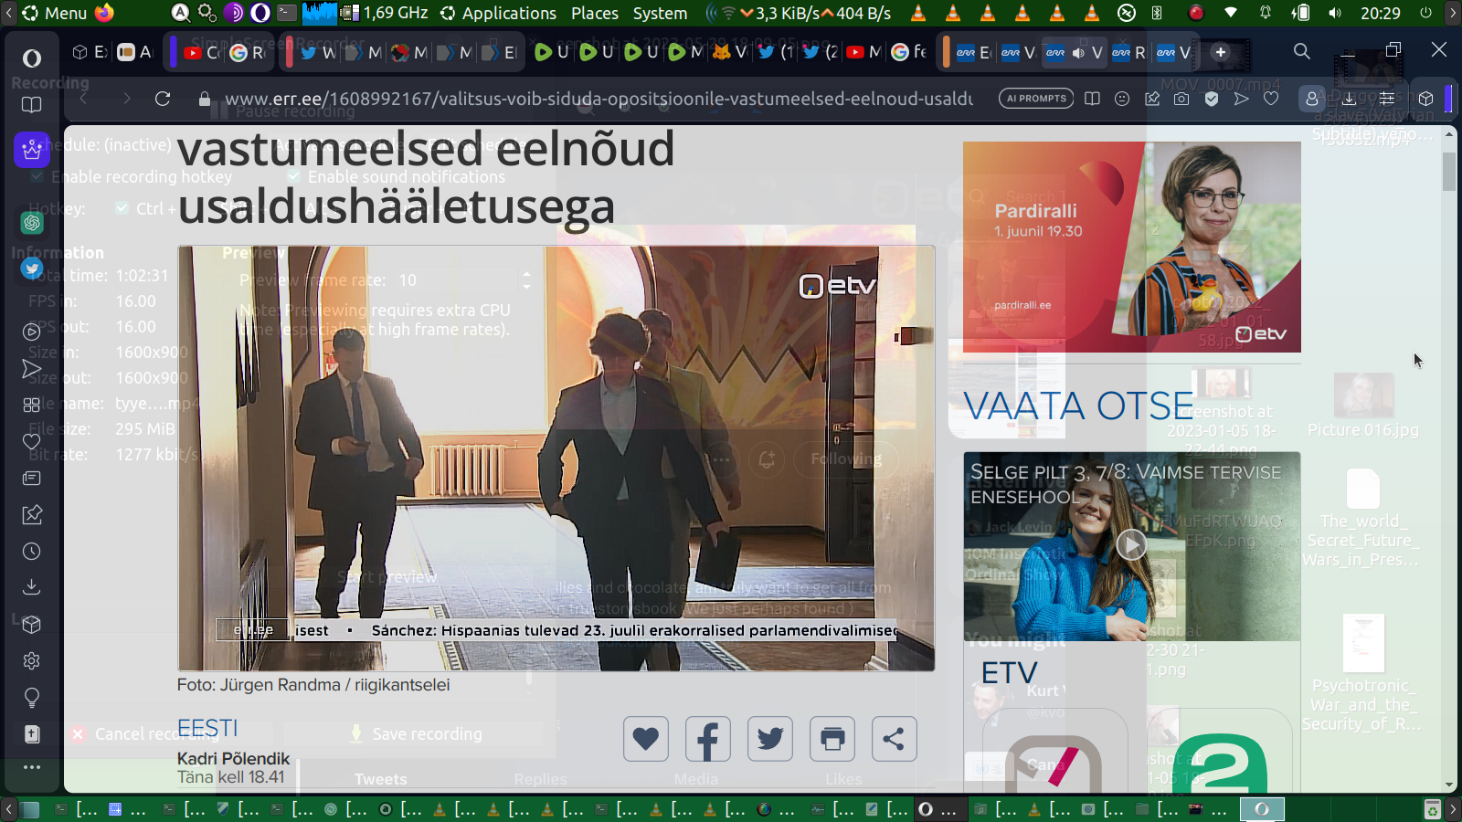Open Settings gear in the sidebar
Image resolution: width=1462 pixels, height=822 pixels.
tap(32, 660)
